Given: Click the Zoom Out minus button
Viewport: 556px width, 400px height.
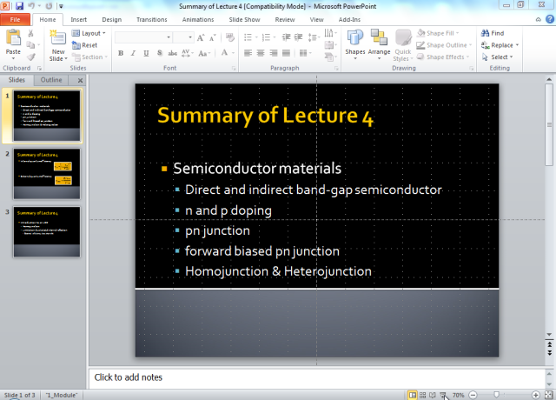Looking at the screenshot, I should [473, 395].
